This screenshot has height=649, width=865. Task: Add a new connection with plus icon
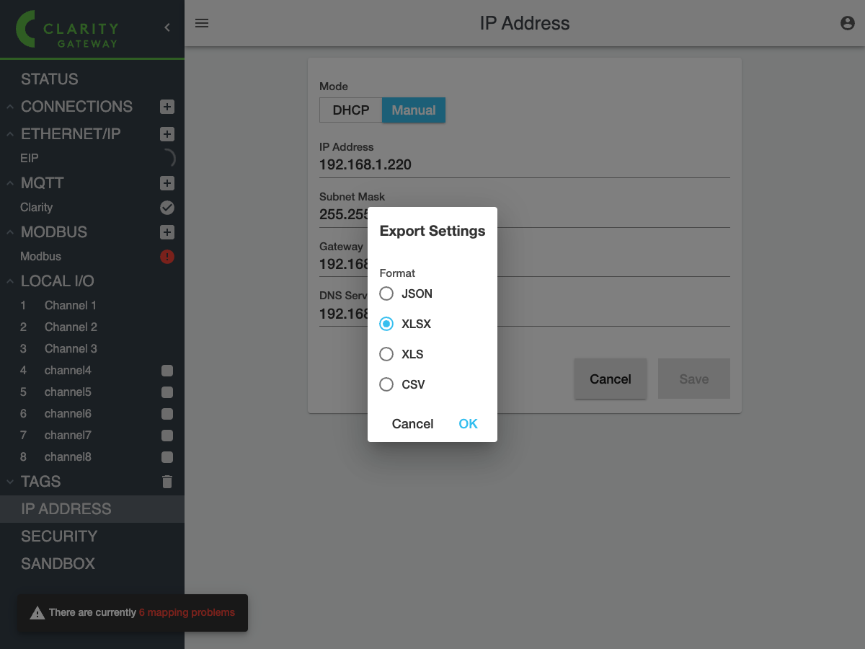coord(167,107)
